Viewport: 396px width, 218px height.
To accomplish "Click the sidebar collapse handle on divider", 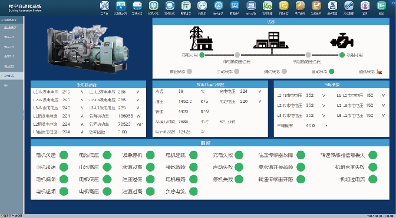I will pyautogui.click(x=24, y=115).
